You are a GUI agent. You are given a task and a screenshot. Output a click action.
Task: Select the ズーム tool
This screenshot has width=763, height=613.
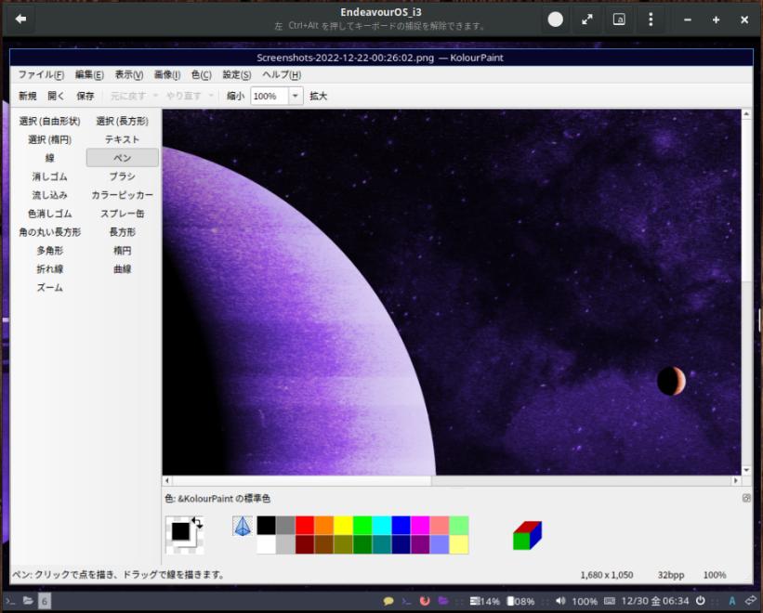(49, 287)
